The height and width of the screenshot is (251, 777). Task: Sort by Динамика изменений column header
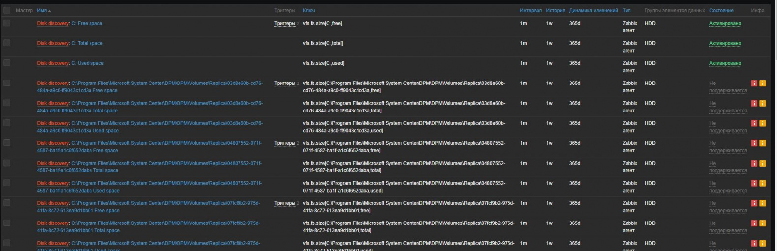click(x=594, y=10)
